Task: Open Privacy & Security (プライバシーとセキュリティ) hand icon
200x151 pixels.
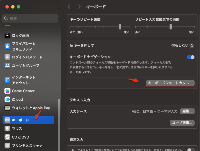Action: tap(7, 46)
